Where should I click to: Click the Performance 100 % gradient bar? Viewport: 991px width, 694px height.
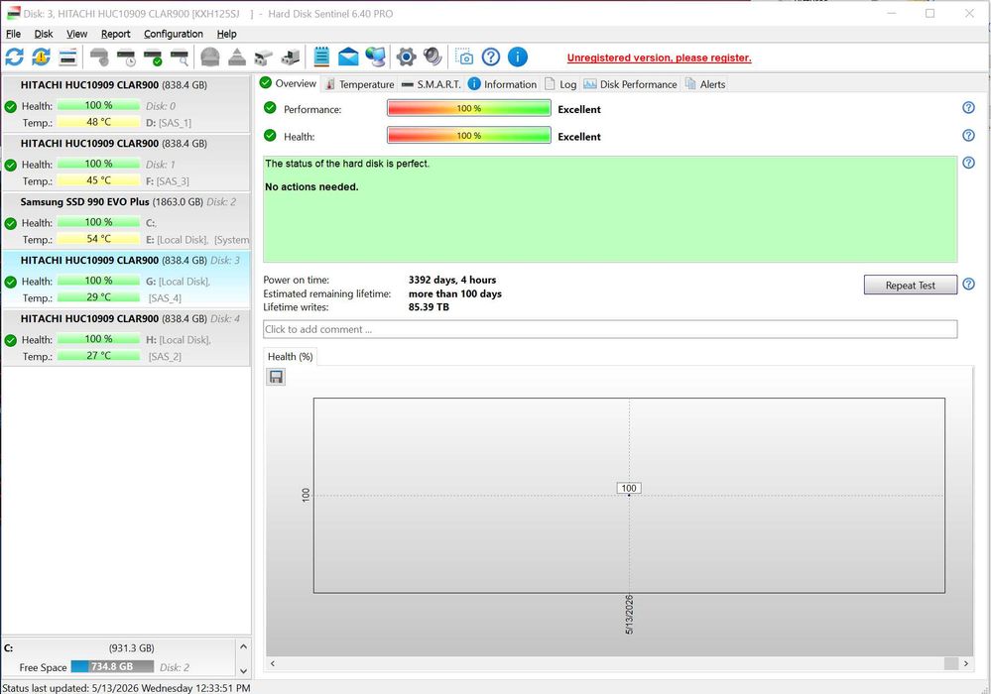tap(469, 109)
